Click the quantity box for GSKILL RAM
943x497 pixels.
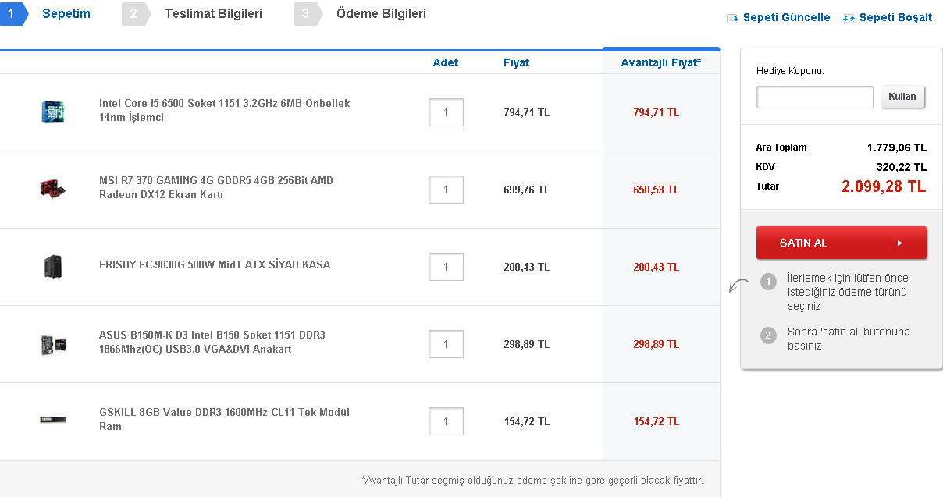pos(446,421)
